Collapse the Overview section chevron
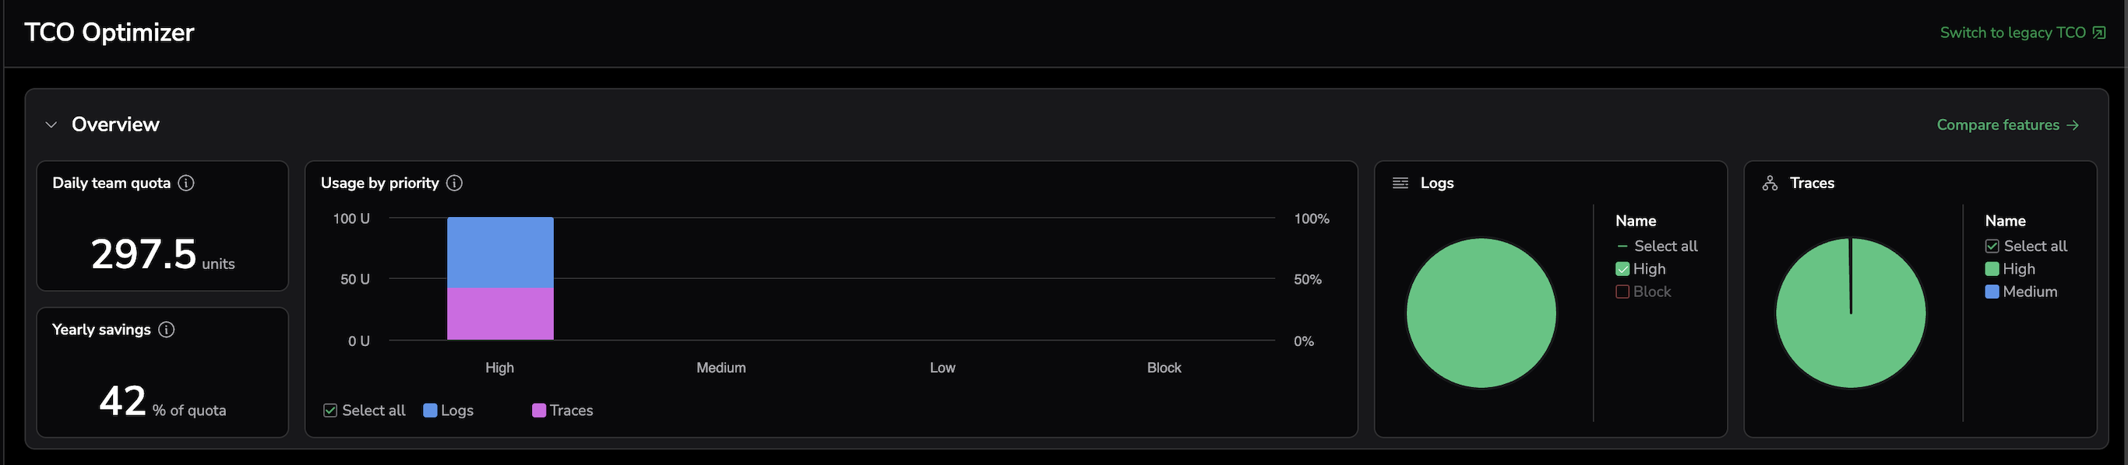 point(51,124)
